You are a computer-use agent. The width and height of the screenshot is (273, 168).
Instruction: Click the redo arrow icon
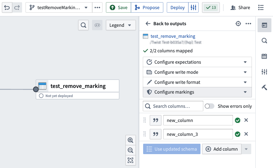tap(17, 8)
